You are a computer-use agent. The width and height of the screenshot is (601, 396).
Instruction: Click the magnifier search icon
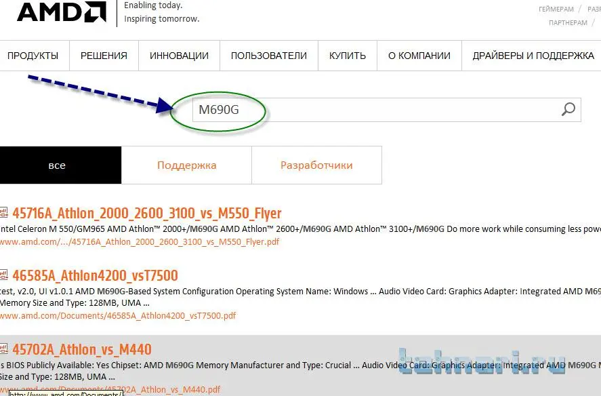coord(568,109)
